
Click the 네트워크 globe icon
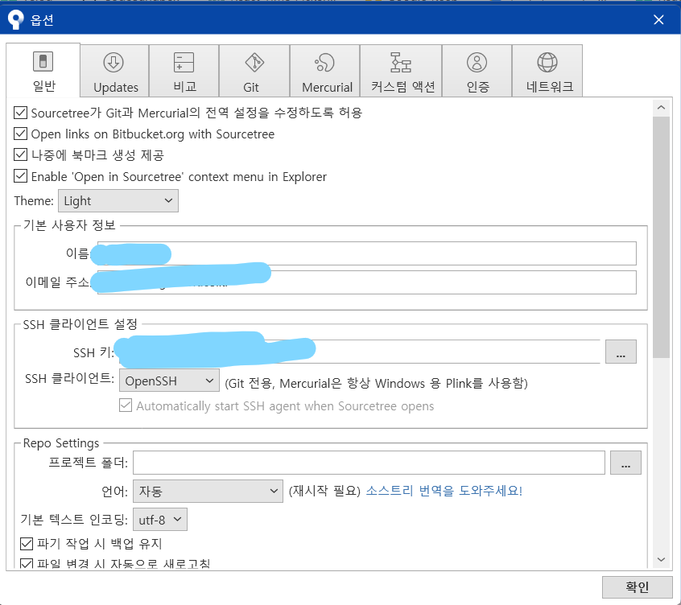coord(547,63)
